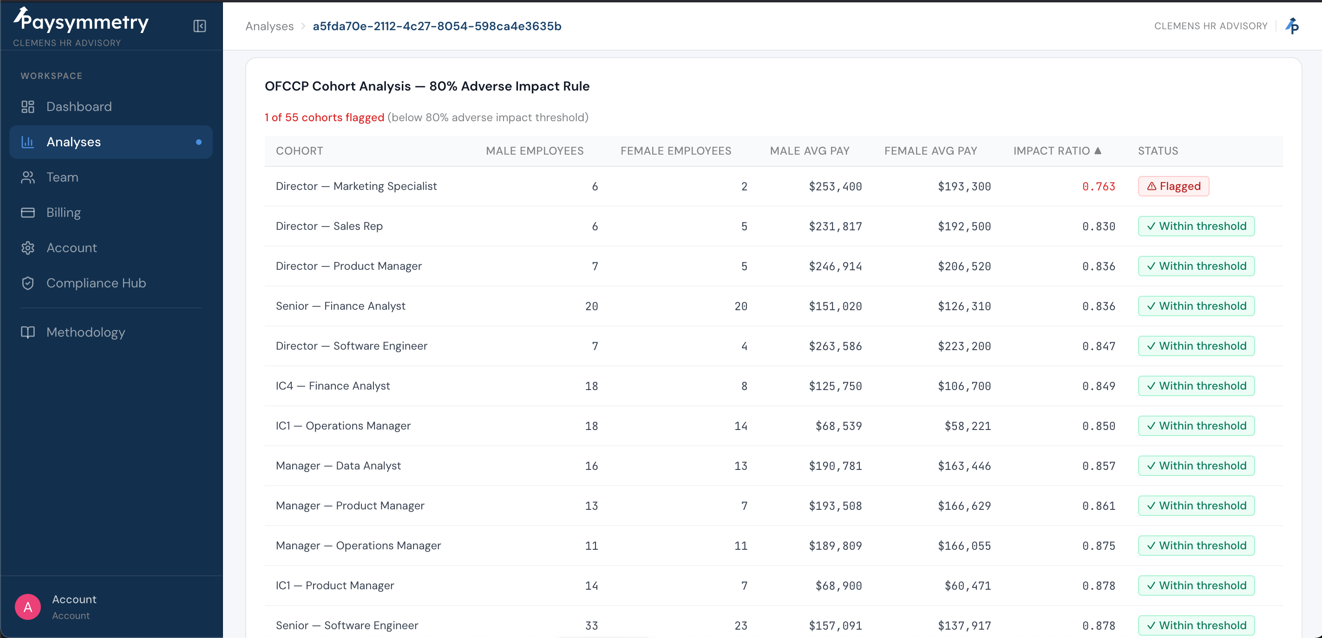
Task: Click the Female Avg Pay column header
Action: 930,151
